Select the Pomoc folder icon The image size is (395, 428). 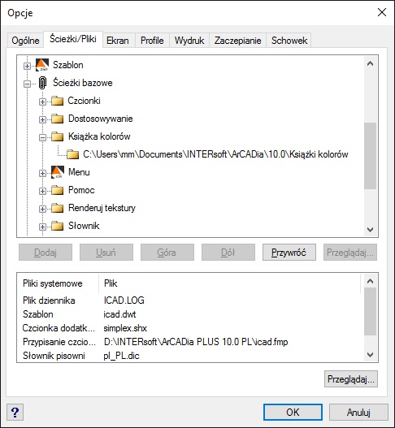58,190
